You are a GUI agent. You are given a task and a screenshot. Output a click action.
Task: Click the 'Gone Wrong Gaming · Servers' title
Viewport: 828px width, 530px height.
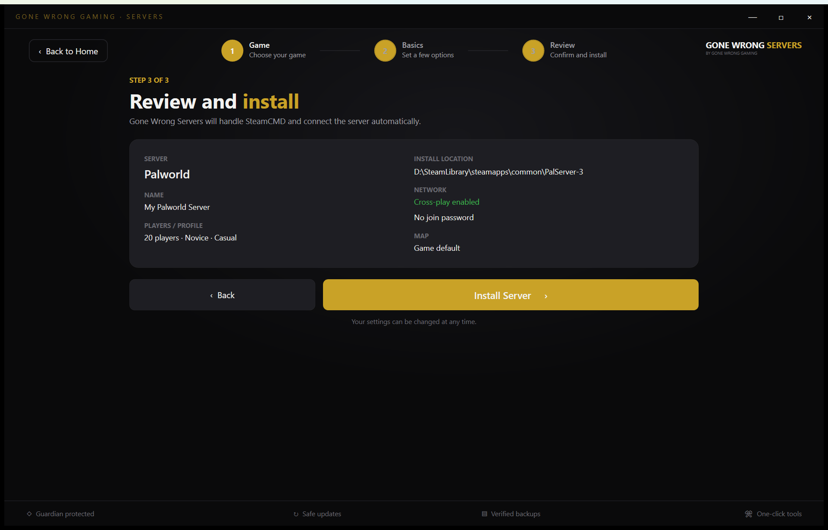tap(89, 17)
